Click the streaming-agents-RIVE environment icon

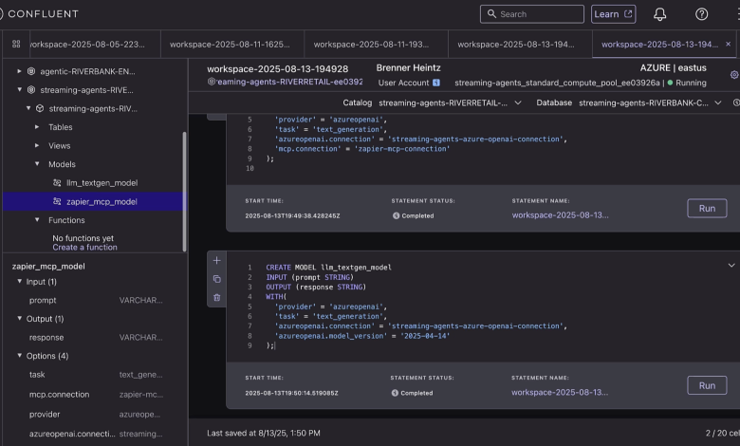click(x=31, y=89)
